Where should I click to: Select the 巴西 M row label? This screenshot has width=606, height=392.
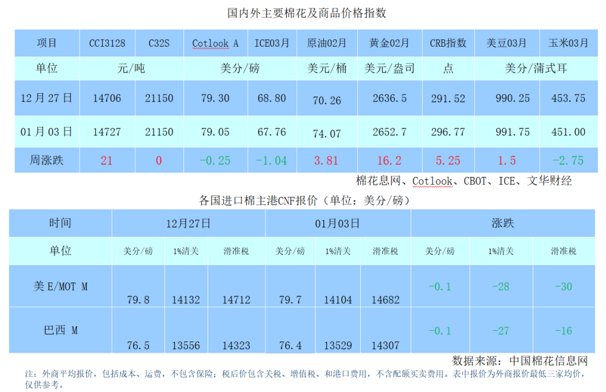coord(59,331)
